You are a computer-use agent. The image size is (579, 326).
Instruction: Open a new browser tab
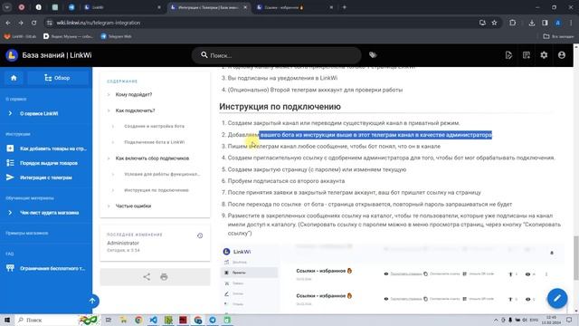(344, 7)
